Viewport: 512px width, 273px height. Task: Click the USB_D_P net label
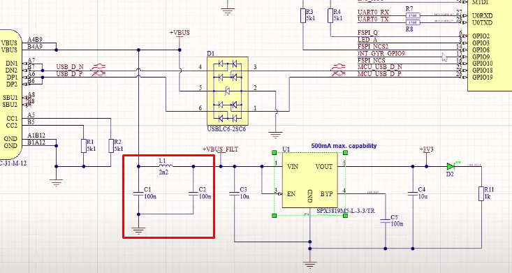click(70, 74)
